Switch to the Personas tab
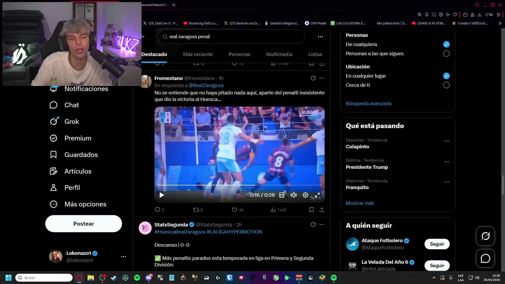 tap(239, 54)
